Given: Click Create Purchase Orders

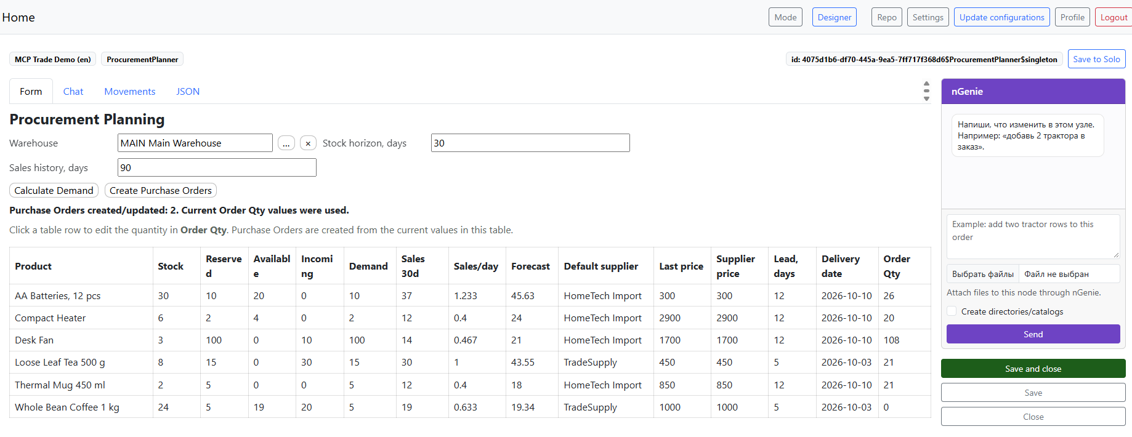Looking at the screenshot, I should (161, 191).
